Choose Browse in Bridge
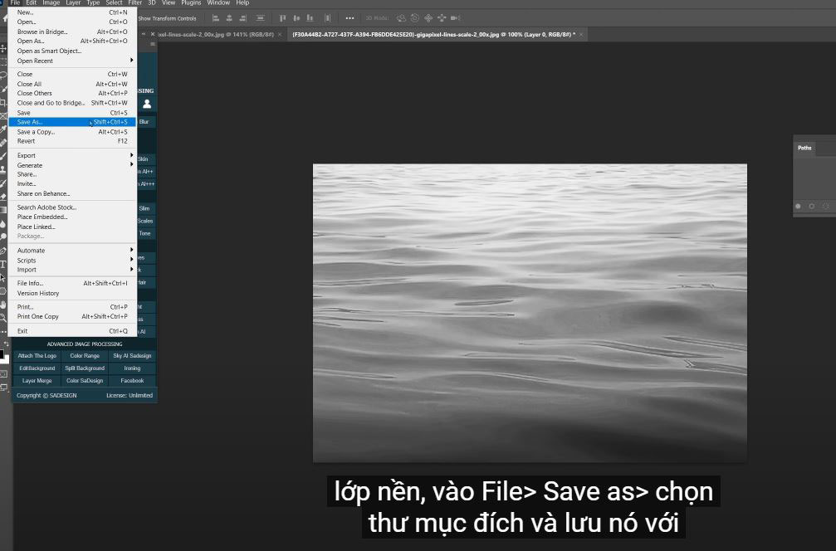Screen dimensions: 836x551 pyautogui.click(x=73, y=32)
